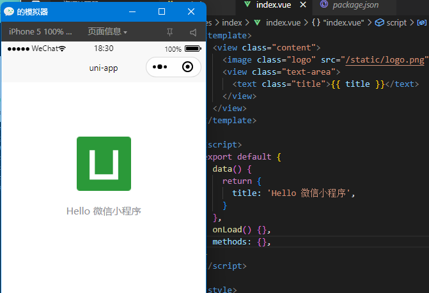Click the "index.vue" object breadcrumb
The width and height of the screenshot is (429, 293).
pos(343,23)
